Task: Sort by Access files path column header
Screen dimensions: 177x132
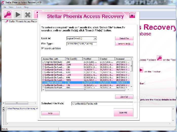Action: pos(54,59)
